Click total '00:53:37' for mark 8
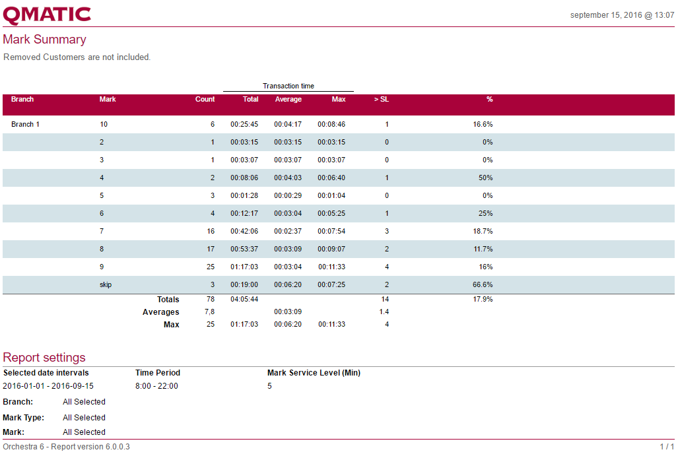678x460 pixels. tap(244, 249)
